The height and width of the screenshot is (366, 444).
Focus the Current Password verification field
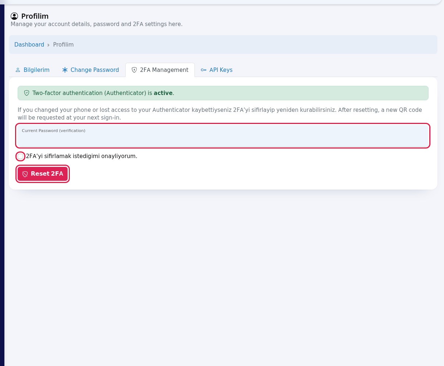(x=223, y=136)
